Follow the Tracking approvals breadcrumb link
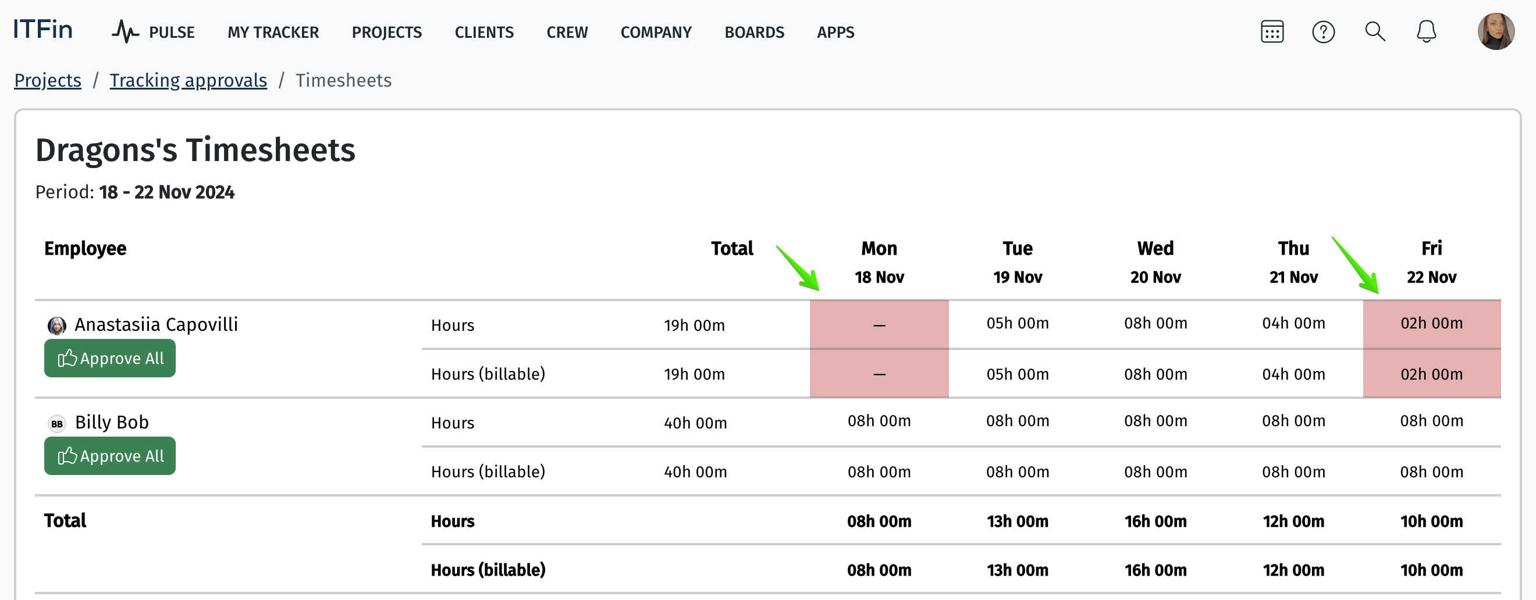Image resolution: width=1536 pixels, height=600 pixels. coord(189,80)
